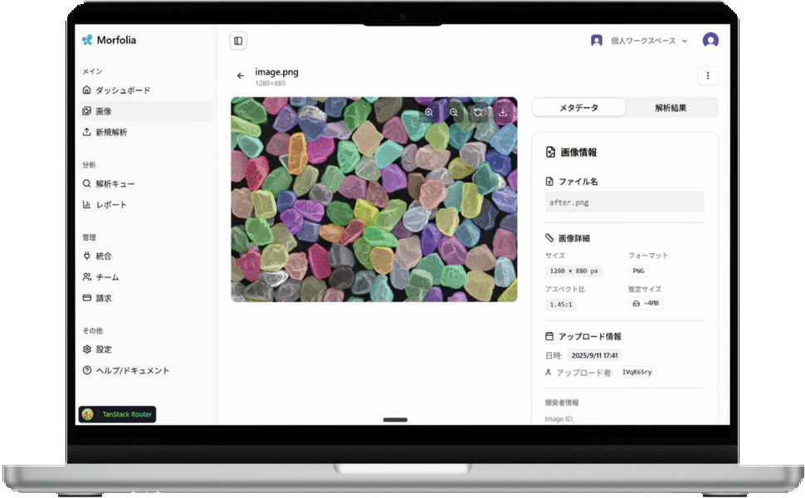Open the three-dot more options menu
This screenshot has width=805, height=498.
[707, 76]
